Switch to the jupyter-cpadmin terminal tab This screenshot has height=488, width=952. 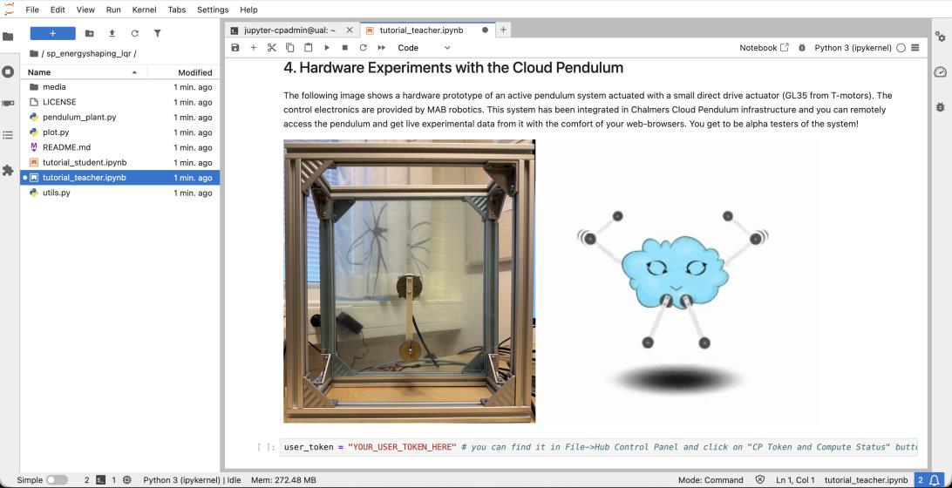coord(291,30)
